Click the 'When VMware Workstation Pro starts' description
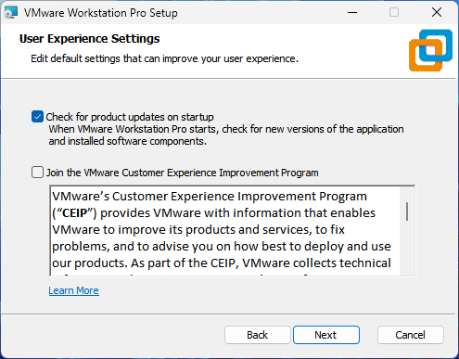This screenshot has height=359, width=459. [226, 135]
